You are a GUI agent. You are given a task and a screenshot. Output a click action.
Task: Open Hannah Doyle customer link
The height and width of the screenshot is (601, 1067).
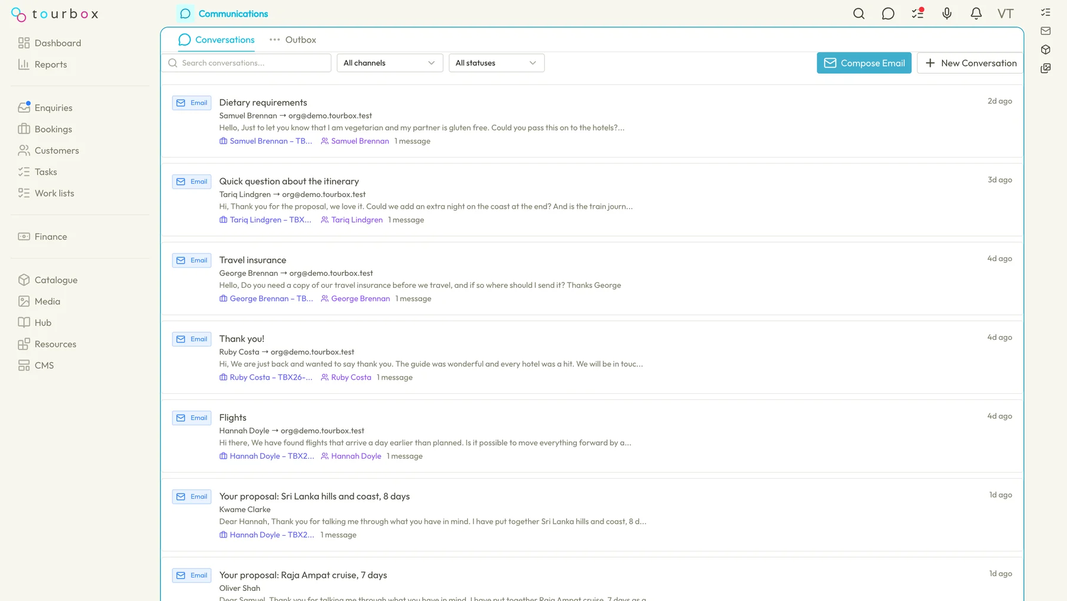[x=351, y=456]
